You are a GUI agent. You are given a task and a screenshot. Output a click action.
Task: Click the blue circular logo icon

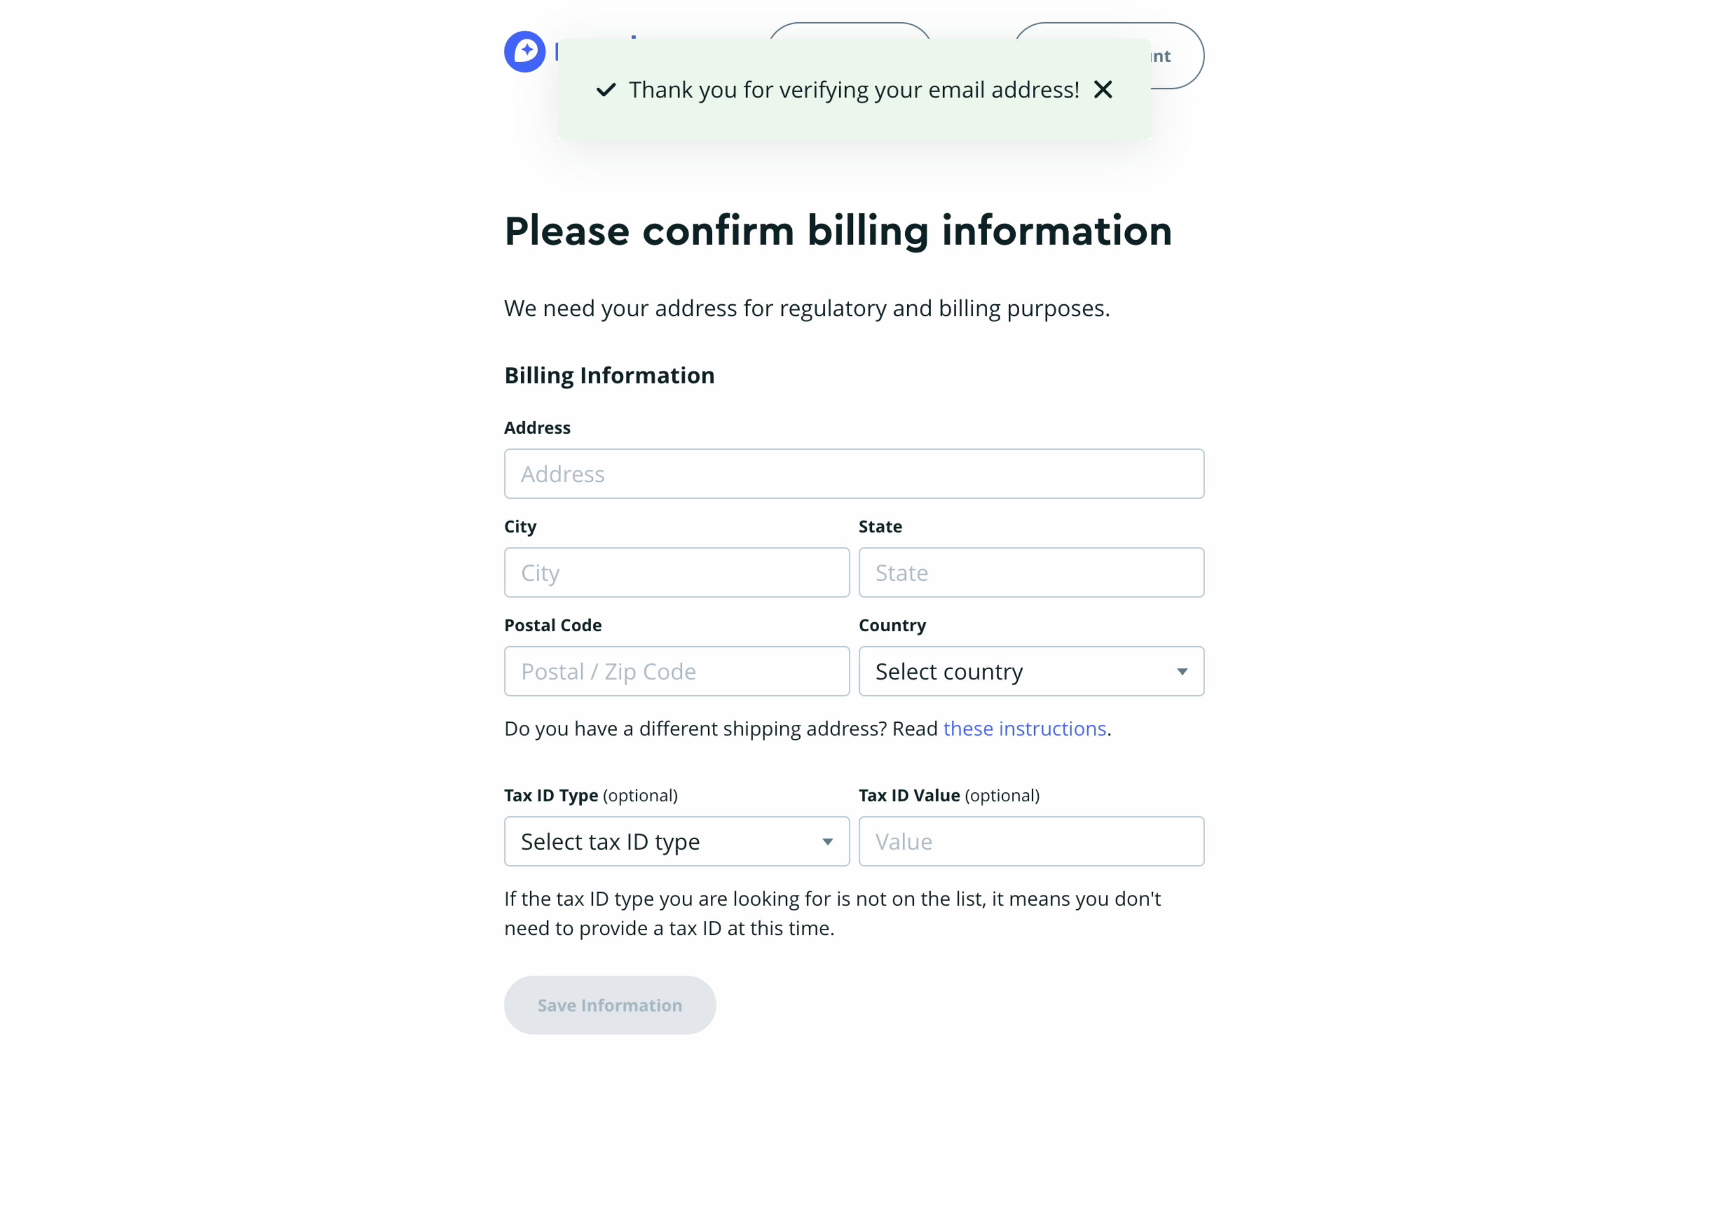tap(524, 52)
